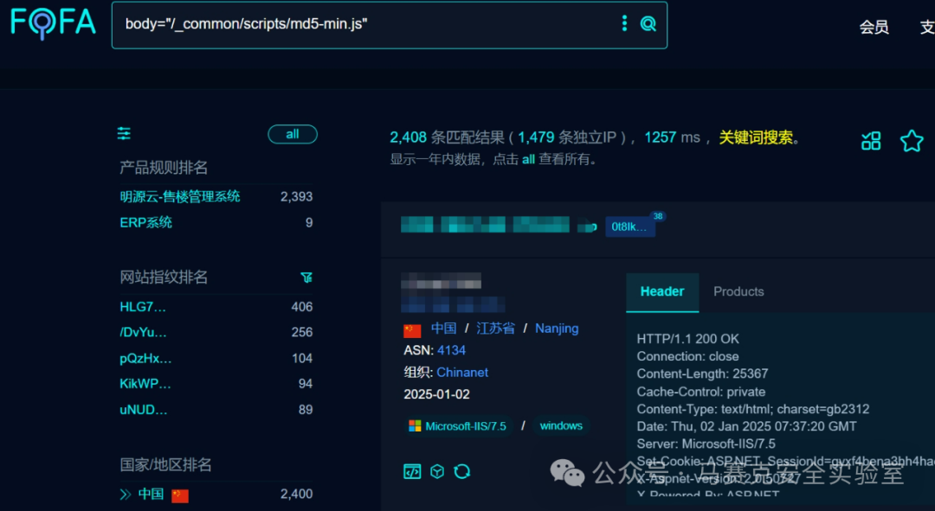The width and height of the screenshot is (935, 511).
Task: Click the FOFA logo
Action: point(53,23)
